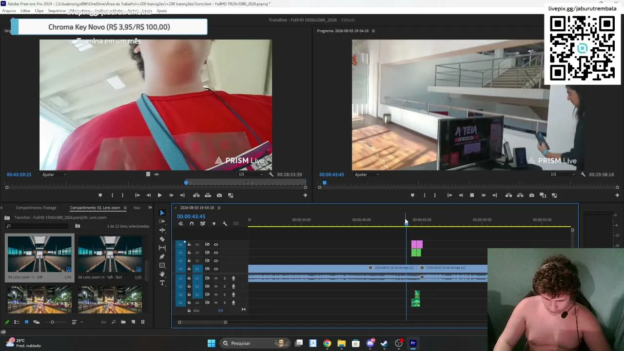Viewport: 624px width, 351px height.
Task: Open Program monitor Ajustar zoom dropdown
Action: (x=367, y=175)
